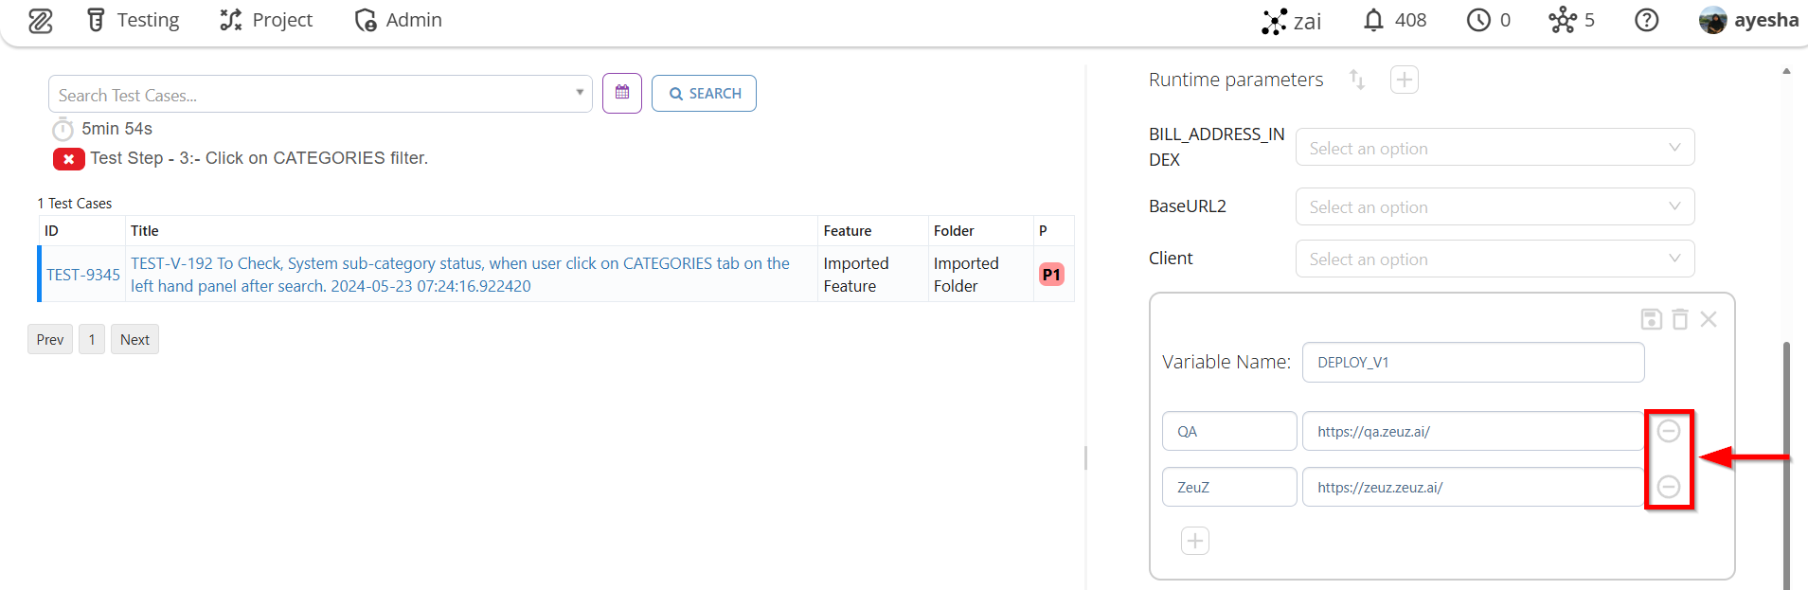Remove the QA value row
1808x590 pixels.
(1668, 431)
